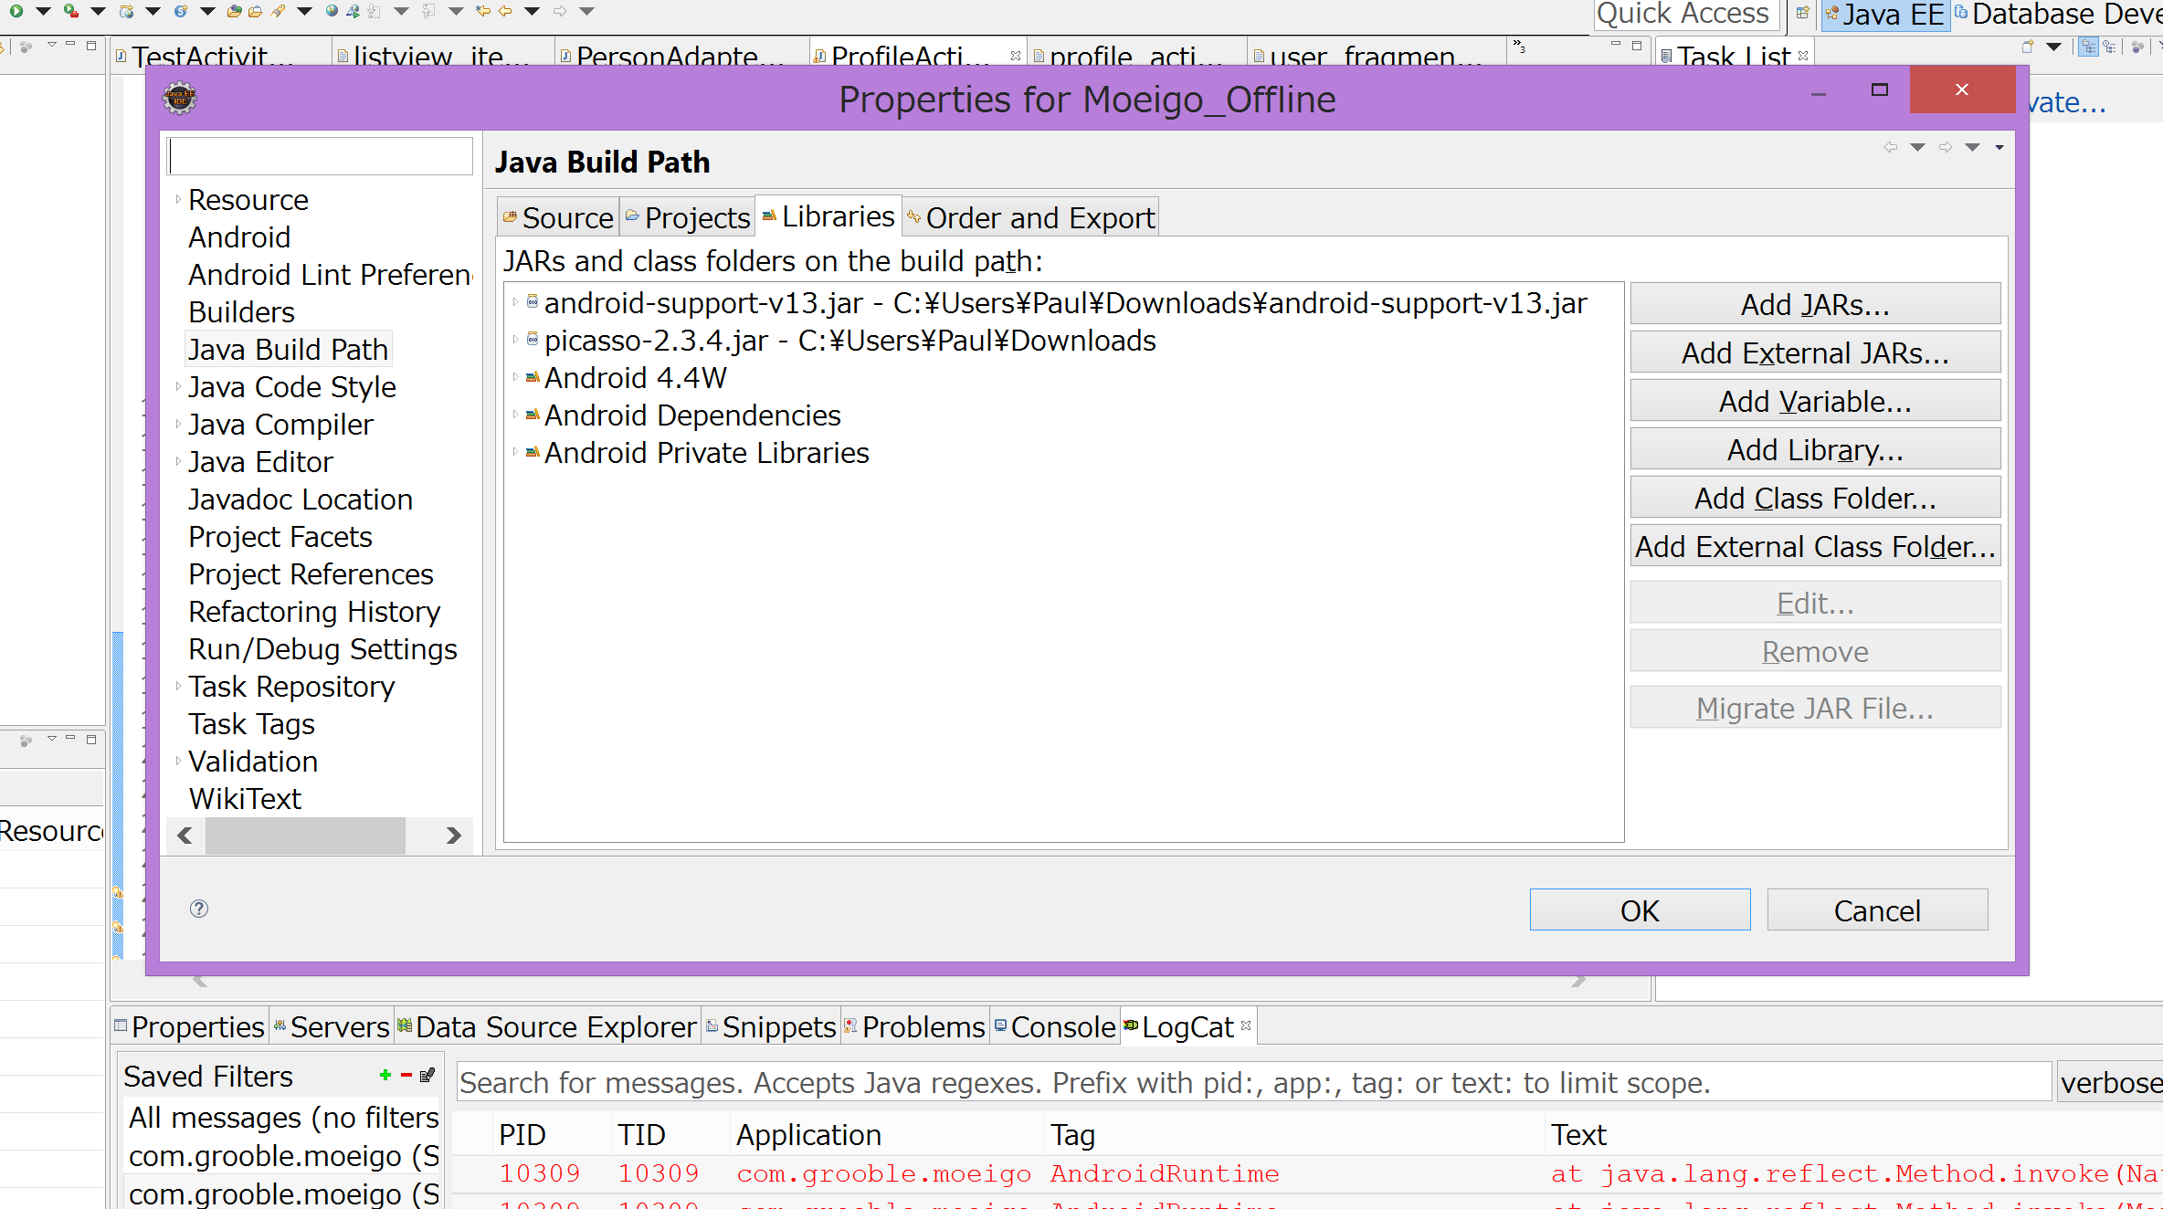The height and width of the screenshot is (1209, 2163).
Task: Switch to the Projects tab
Action: [x=688, y=217]
